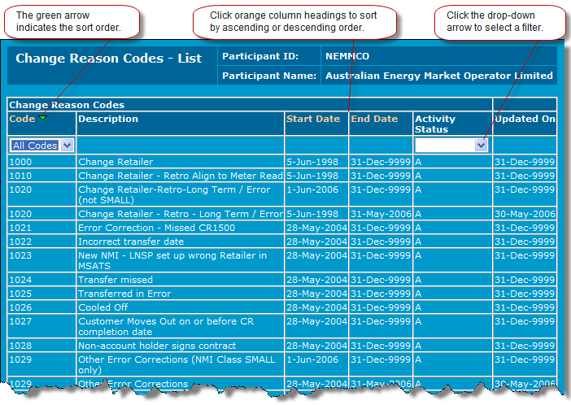This screenshot has width=571, height=405.
Task: Expand the Activity Status filter dropdown
Action: coord(481,145)
